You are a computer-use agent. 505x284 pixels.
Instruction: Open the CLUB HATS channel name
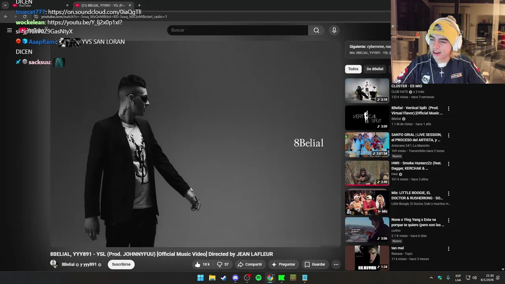point(399,92)
